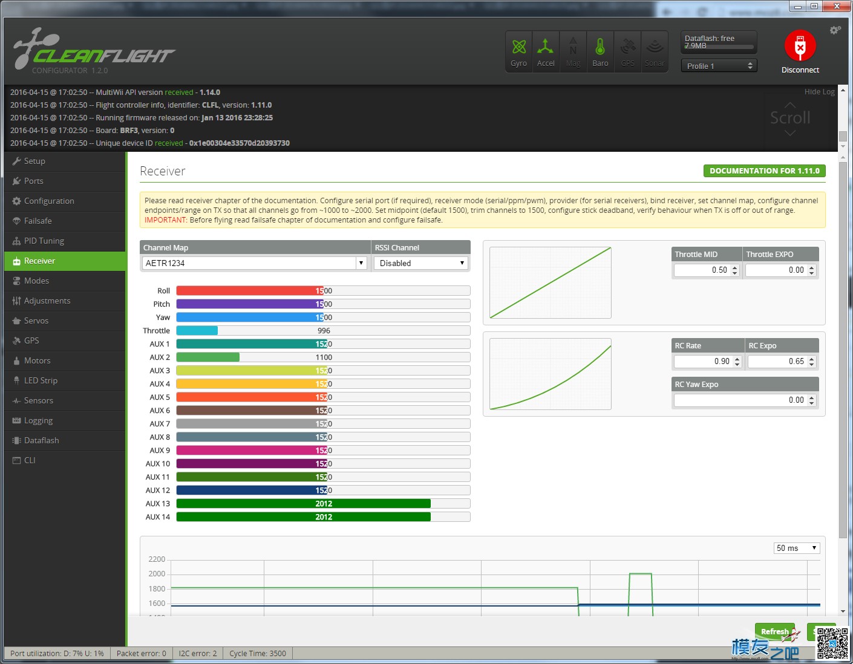The image size is (853, 664).
Task: Open the Dataflash tab
Action: 65,440
